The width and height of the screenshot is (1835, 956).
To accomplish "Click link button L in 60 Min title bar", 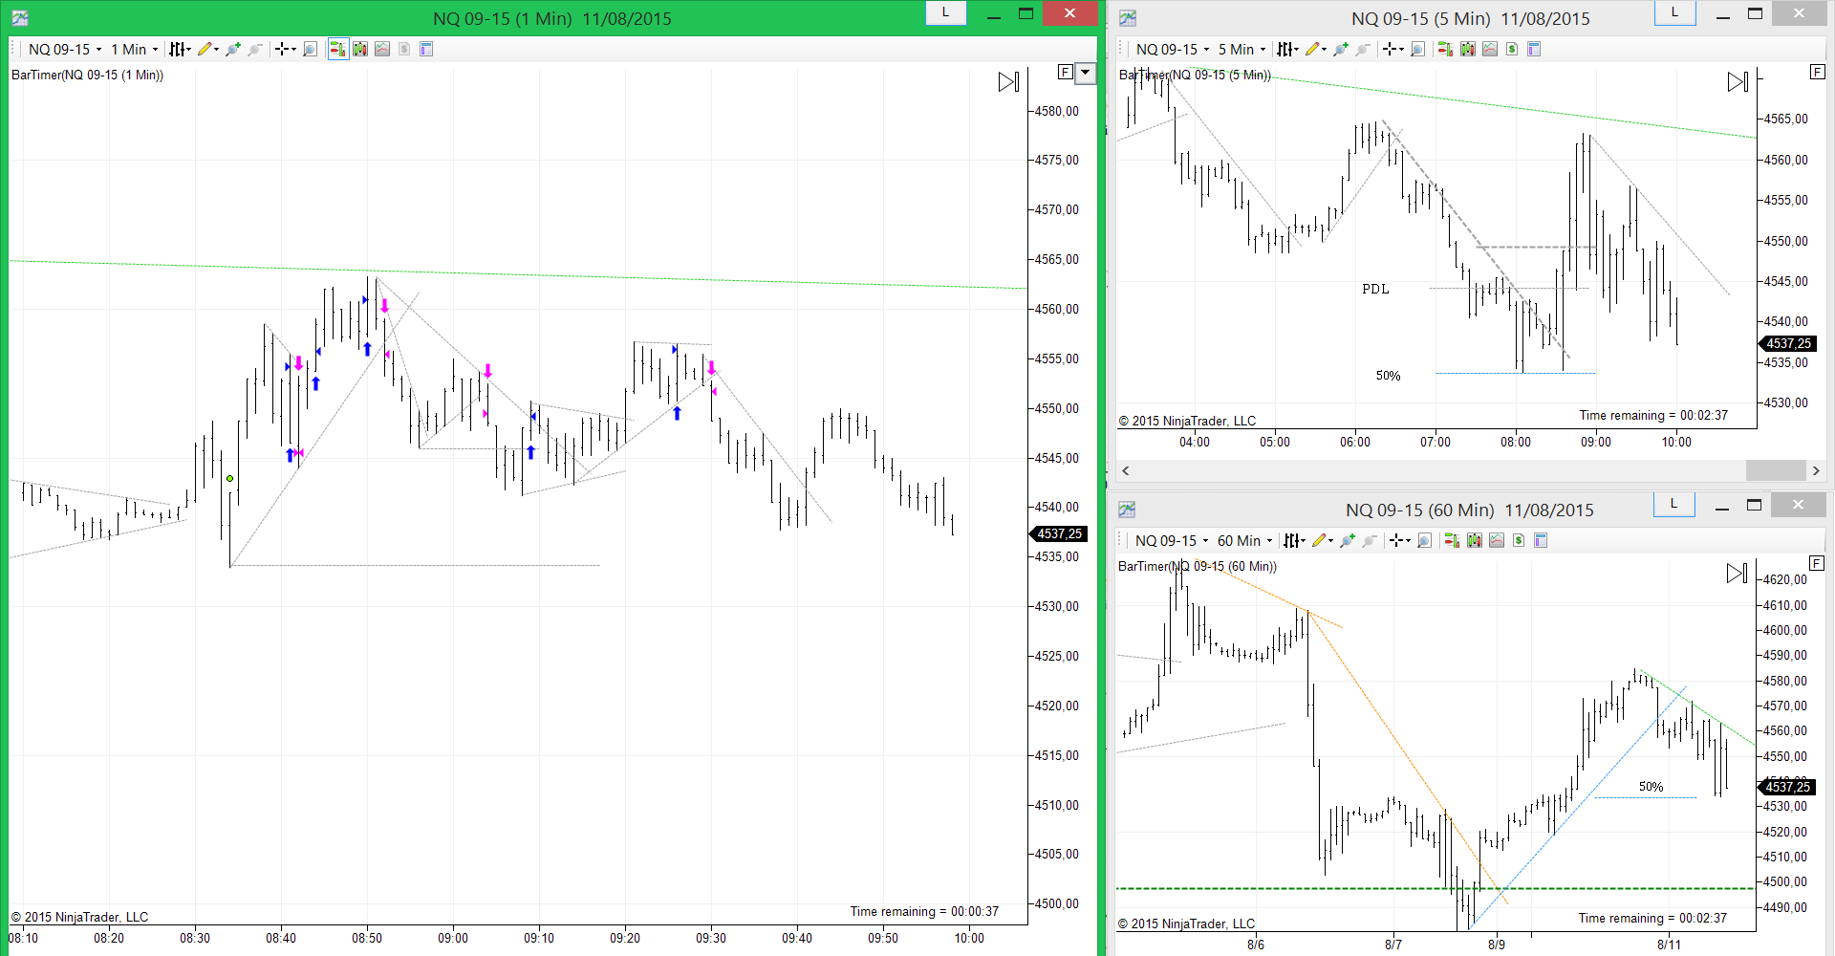I will pyautogui.click(x=1673, y=504).
